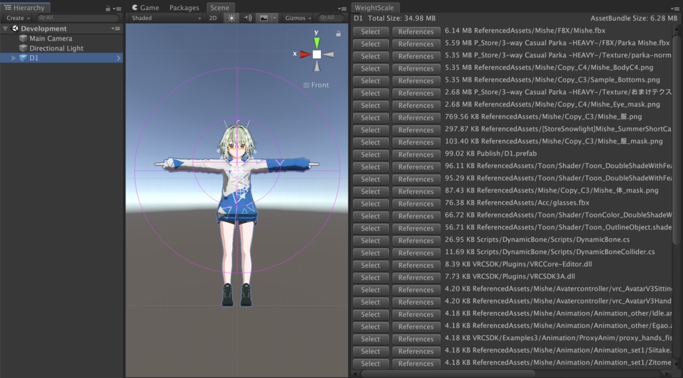
Task: Open the Development scene options menu
Action: click(115, 29)
